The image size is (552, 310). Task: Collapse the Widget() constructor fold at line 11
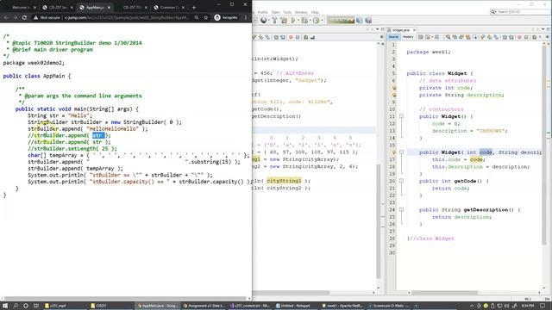401,116
